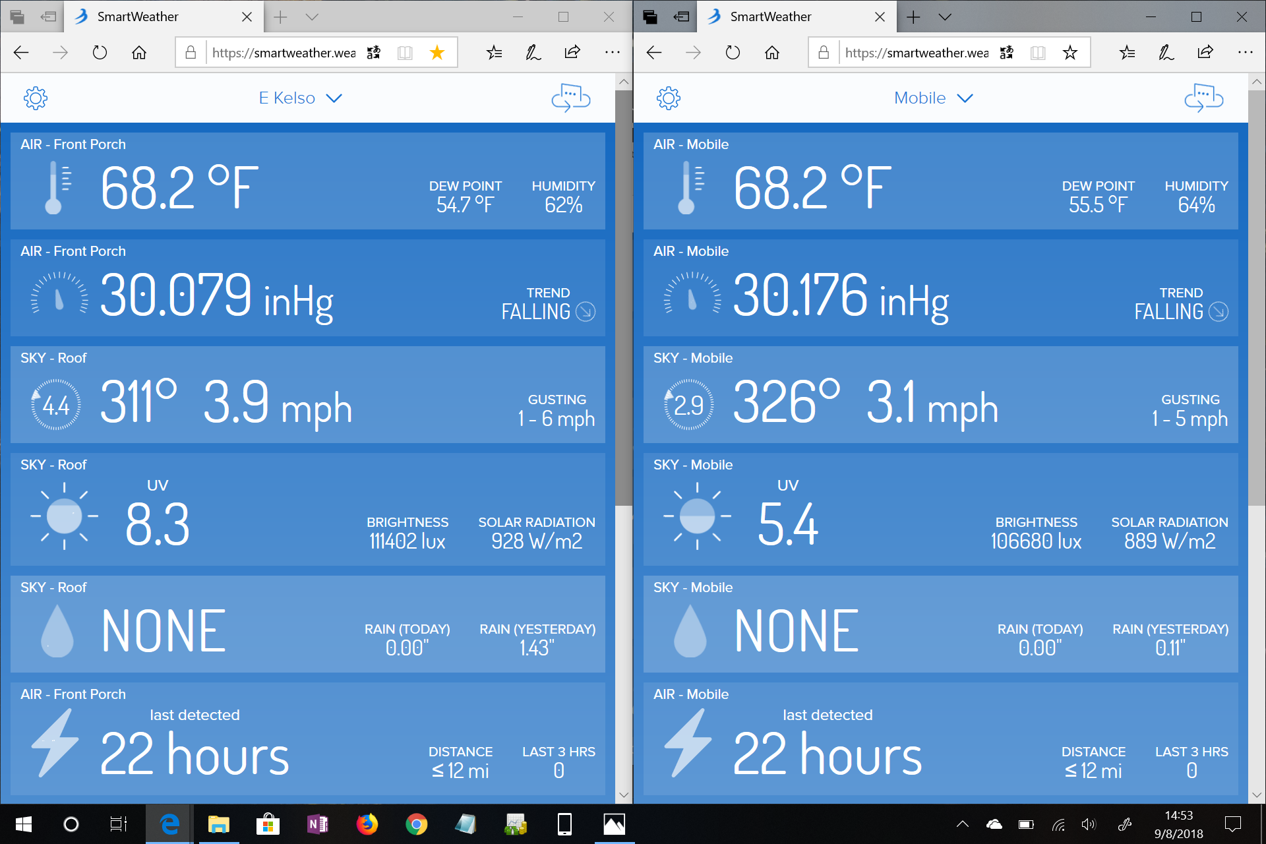Open 311° wind card for Roof
This screenshot has width=1266, height=844.
308,394
